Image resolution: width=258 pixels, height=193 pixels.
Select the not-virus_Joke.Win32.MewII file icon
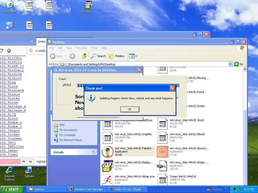click(163, 137)
